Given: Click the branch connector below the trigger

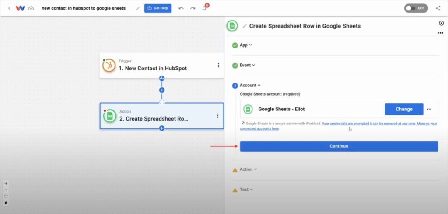Looking at the screenshot, I should coord(162,78).
